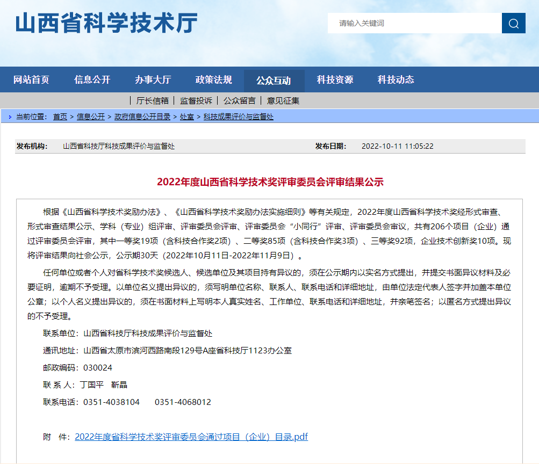Open 意见征集 in the submenu
539x464 pixels.
[283, 100]
